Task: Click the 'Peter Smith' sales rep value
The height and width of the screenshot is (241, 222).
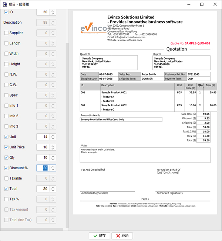Action: [149, 74]
